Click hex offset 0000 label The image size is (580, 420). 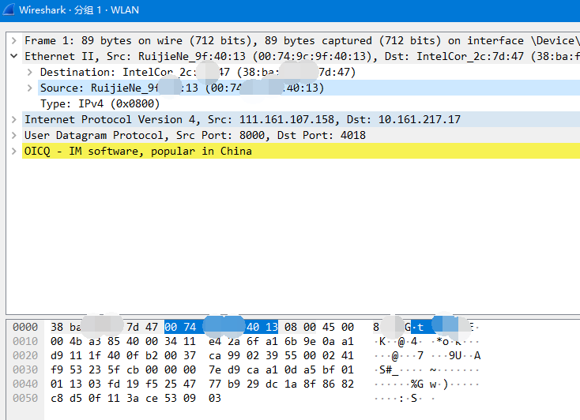(25, 327)
